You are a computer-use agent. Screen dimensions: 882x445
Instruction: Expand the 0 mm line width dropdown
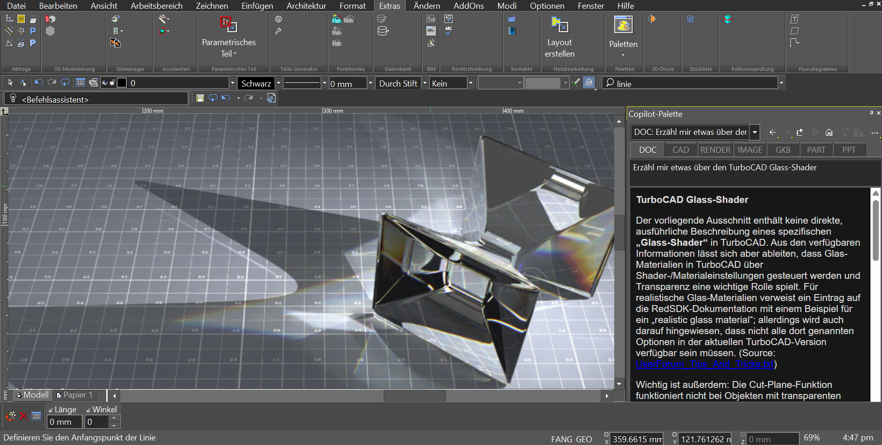tap(370, 83)
